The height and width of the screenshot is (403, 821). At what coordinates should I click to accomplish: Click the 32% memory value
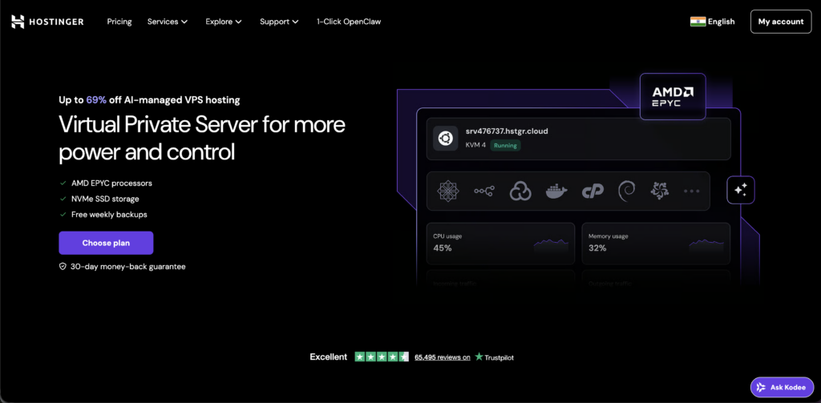point(597,248)
